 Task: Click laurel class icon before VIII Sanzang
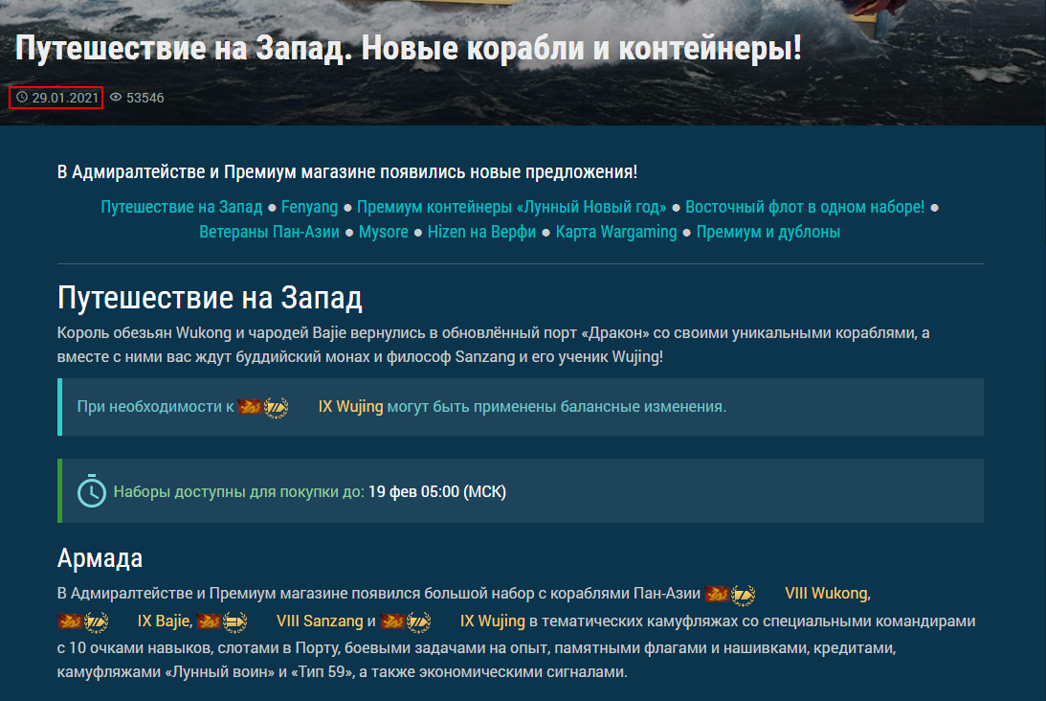click(234, 622)
